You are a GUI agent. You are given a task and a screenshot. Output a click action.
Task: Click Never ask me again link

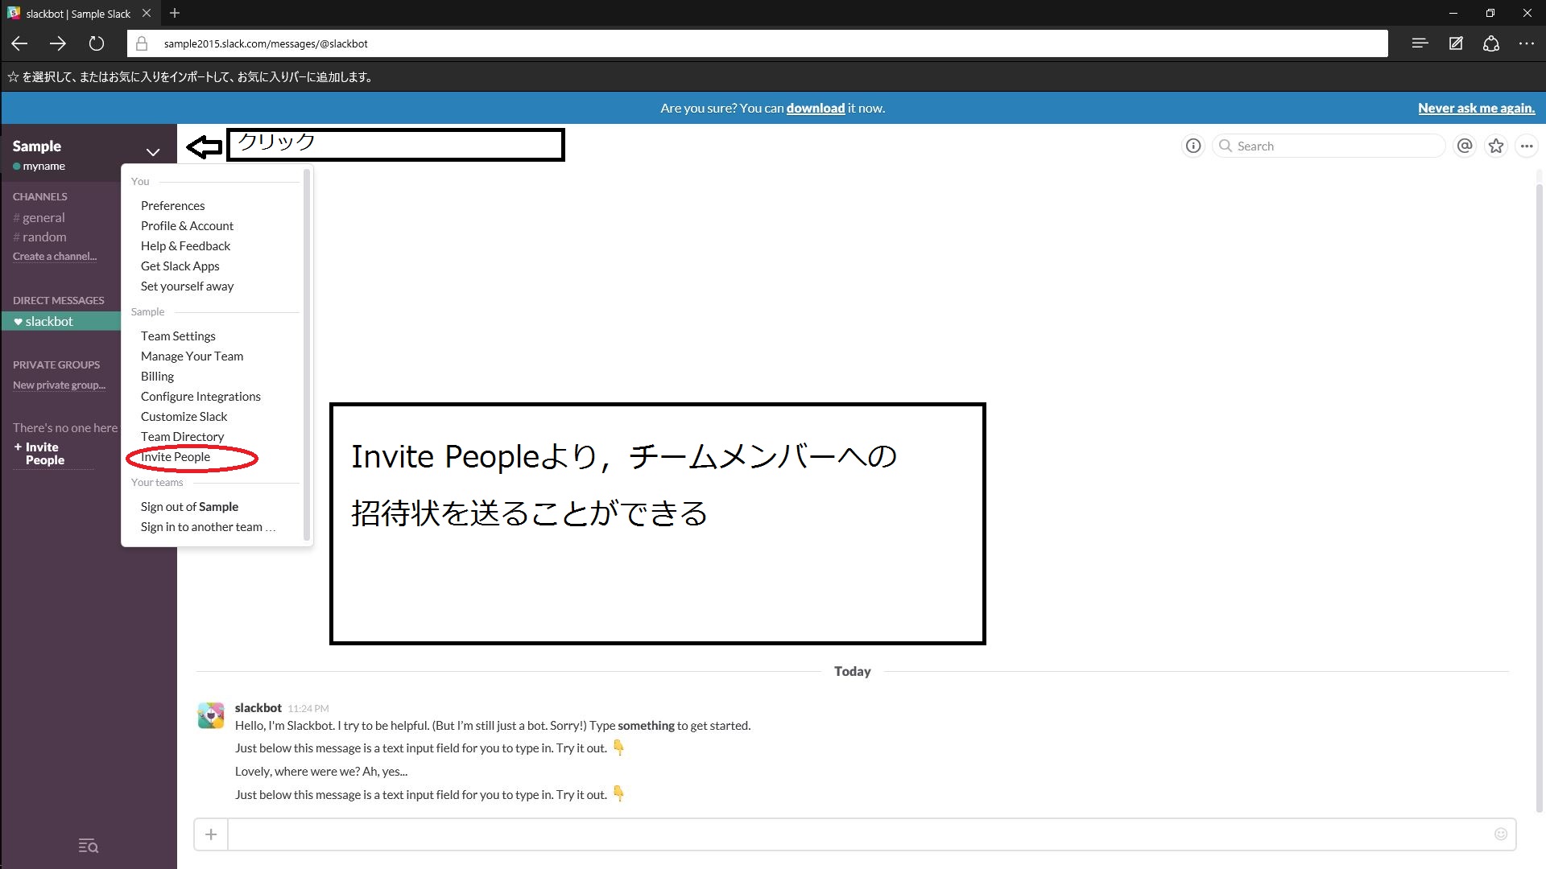pos(1477,107)
